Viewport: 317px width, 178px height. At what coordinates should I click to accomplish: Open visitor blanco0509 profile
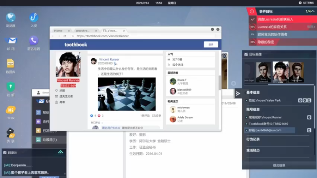pos(184,90)
